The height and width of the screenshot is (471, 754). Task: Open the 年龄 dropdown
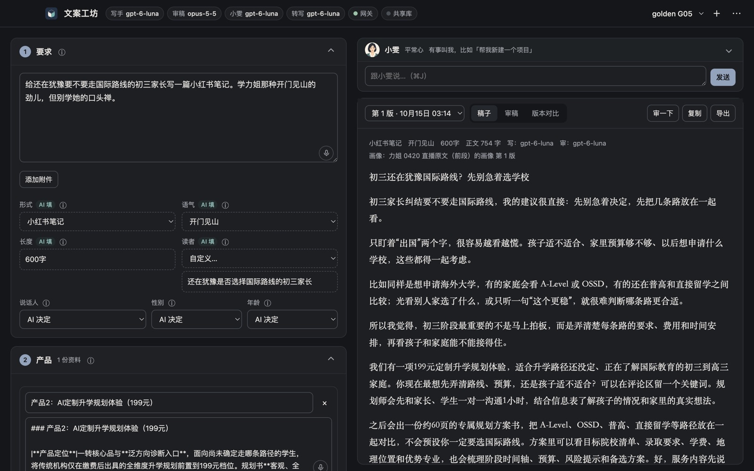[x=292, y=319]
